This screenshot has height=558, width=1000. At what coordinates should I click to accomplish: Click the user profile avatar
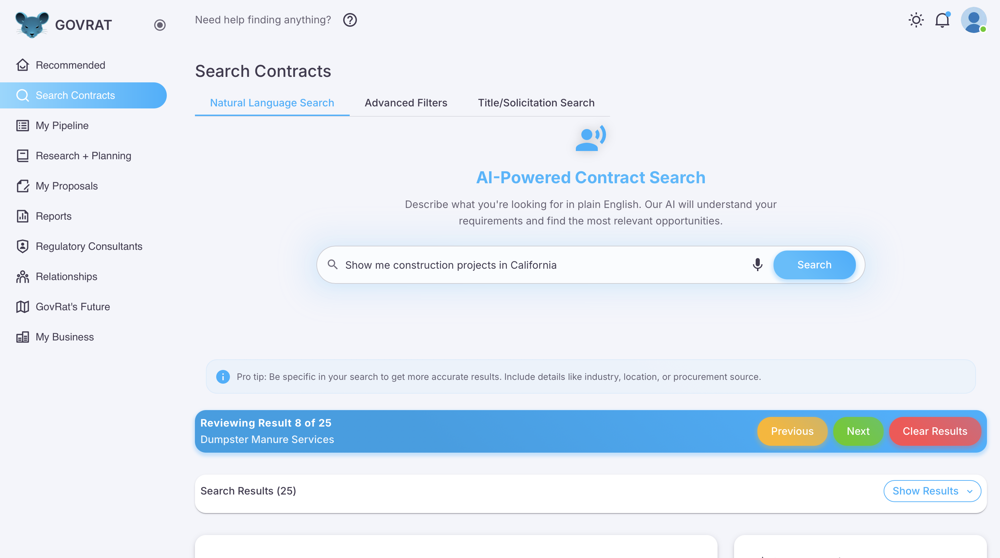[974, 20]
